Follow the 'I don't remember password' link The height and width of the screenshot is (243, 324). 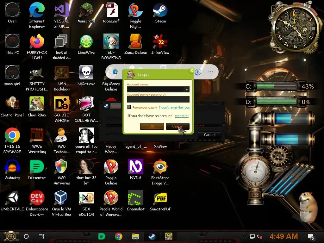click(x=174, y=108)
